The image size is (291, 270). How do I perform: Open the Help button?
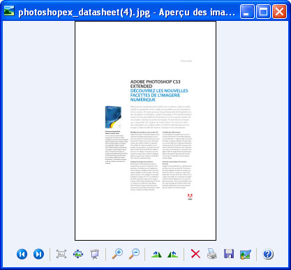click(x=268, y=254)
